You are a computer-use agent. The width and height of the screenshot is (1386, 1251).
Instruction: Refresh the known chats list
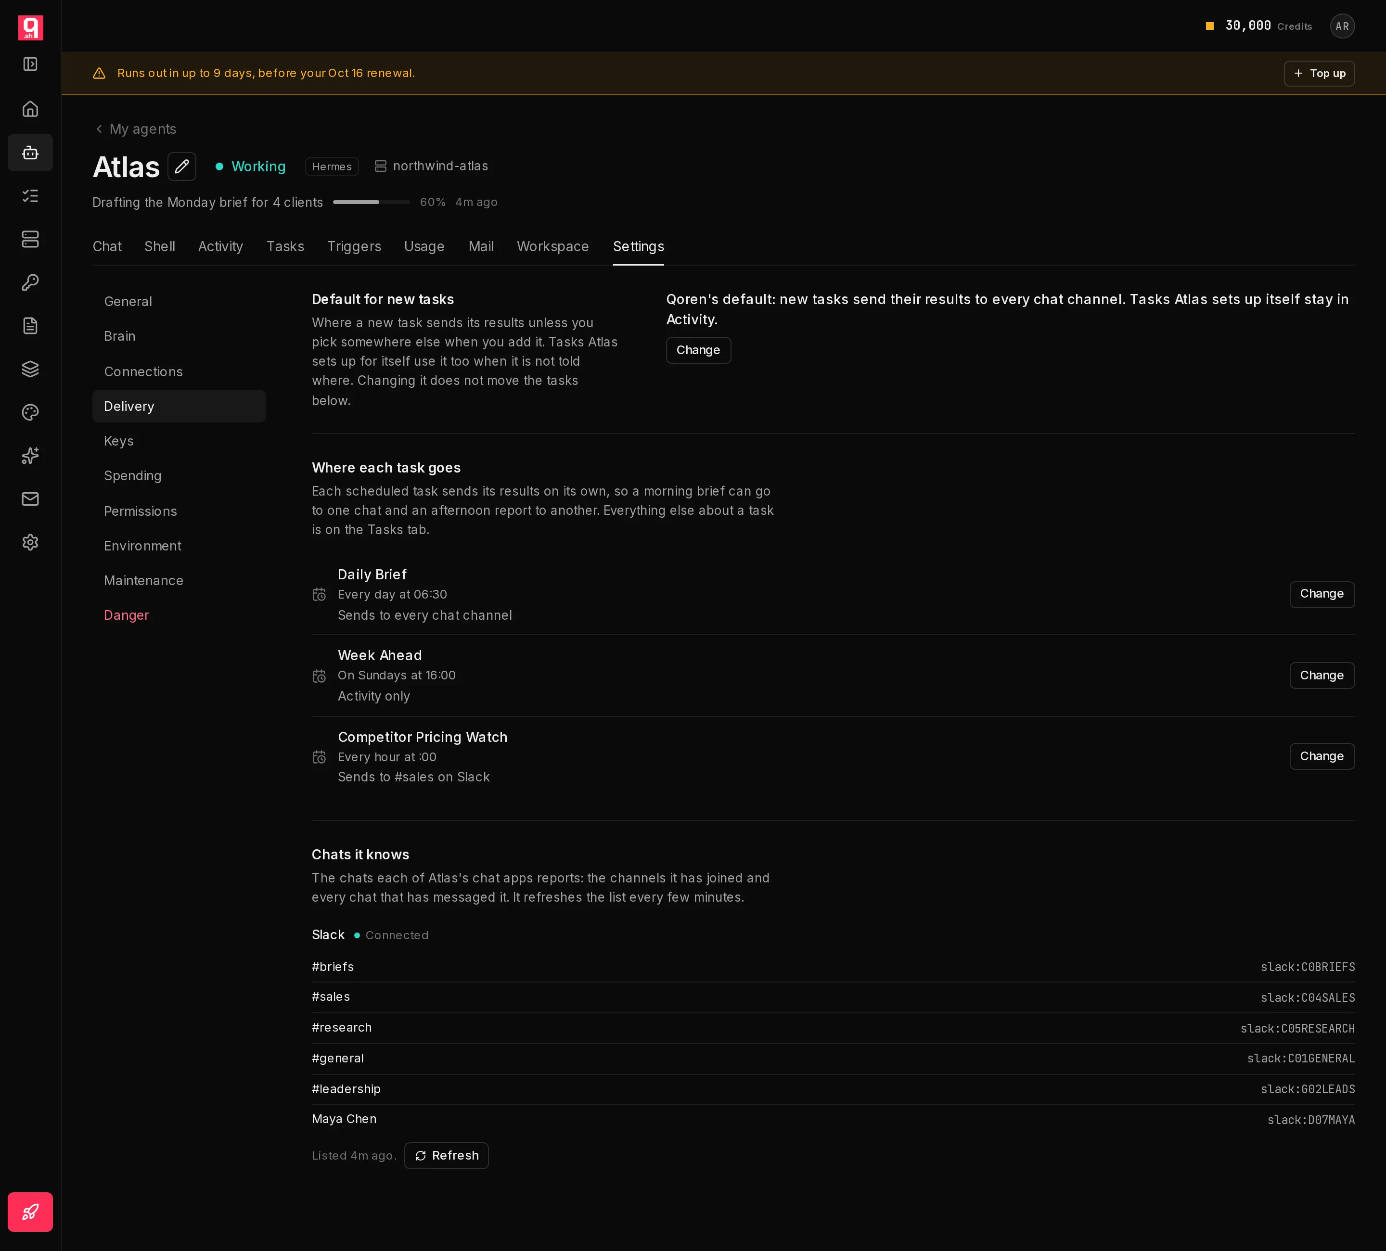click(x=446, y=1155)
